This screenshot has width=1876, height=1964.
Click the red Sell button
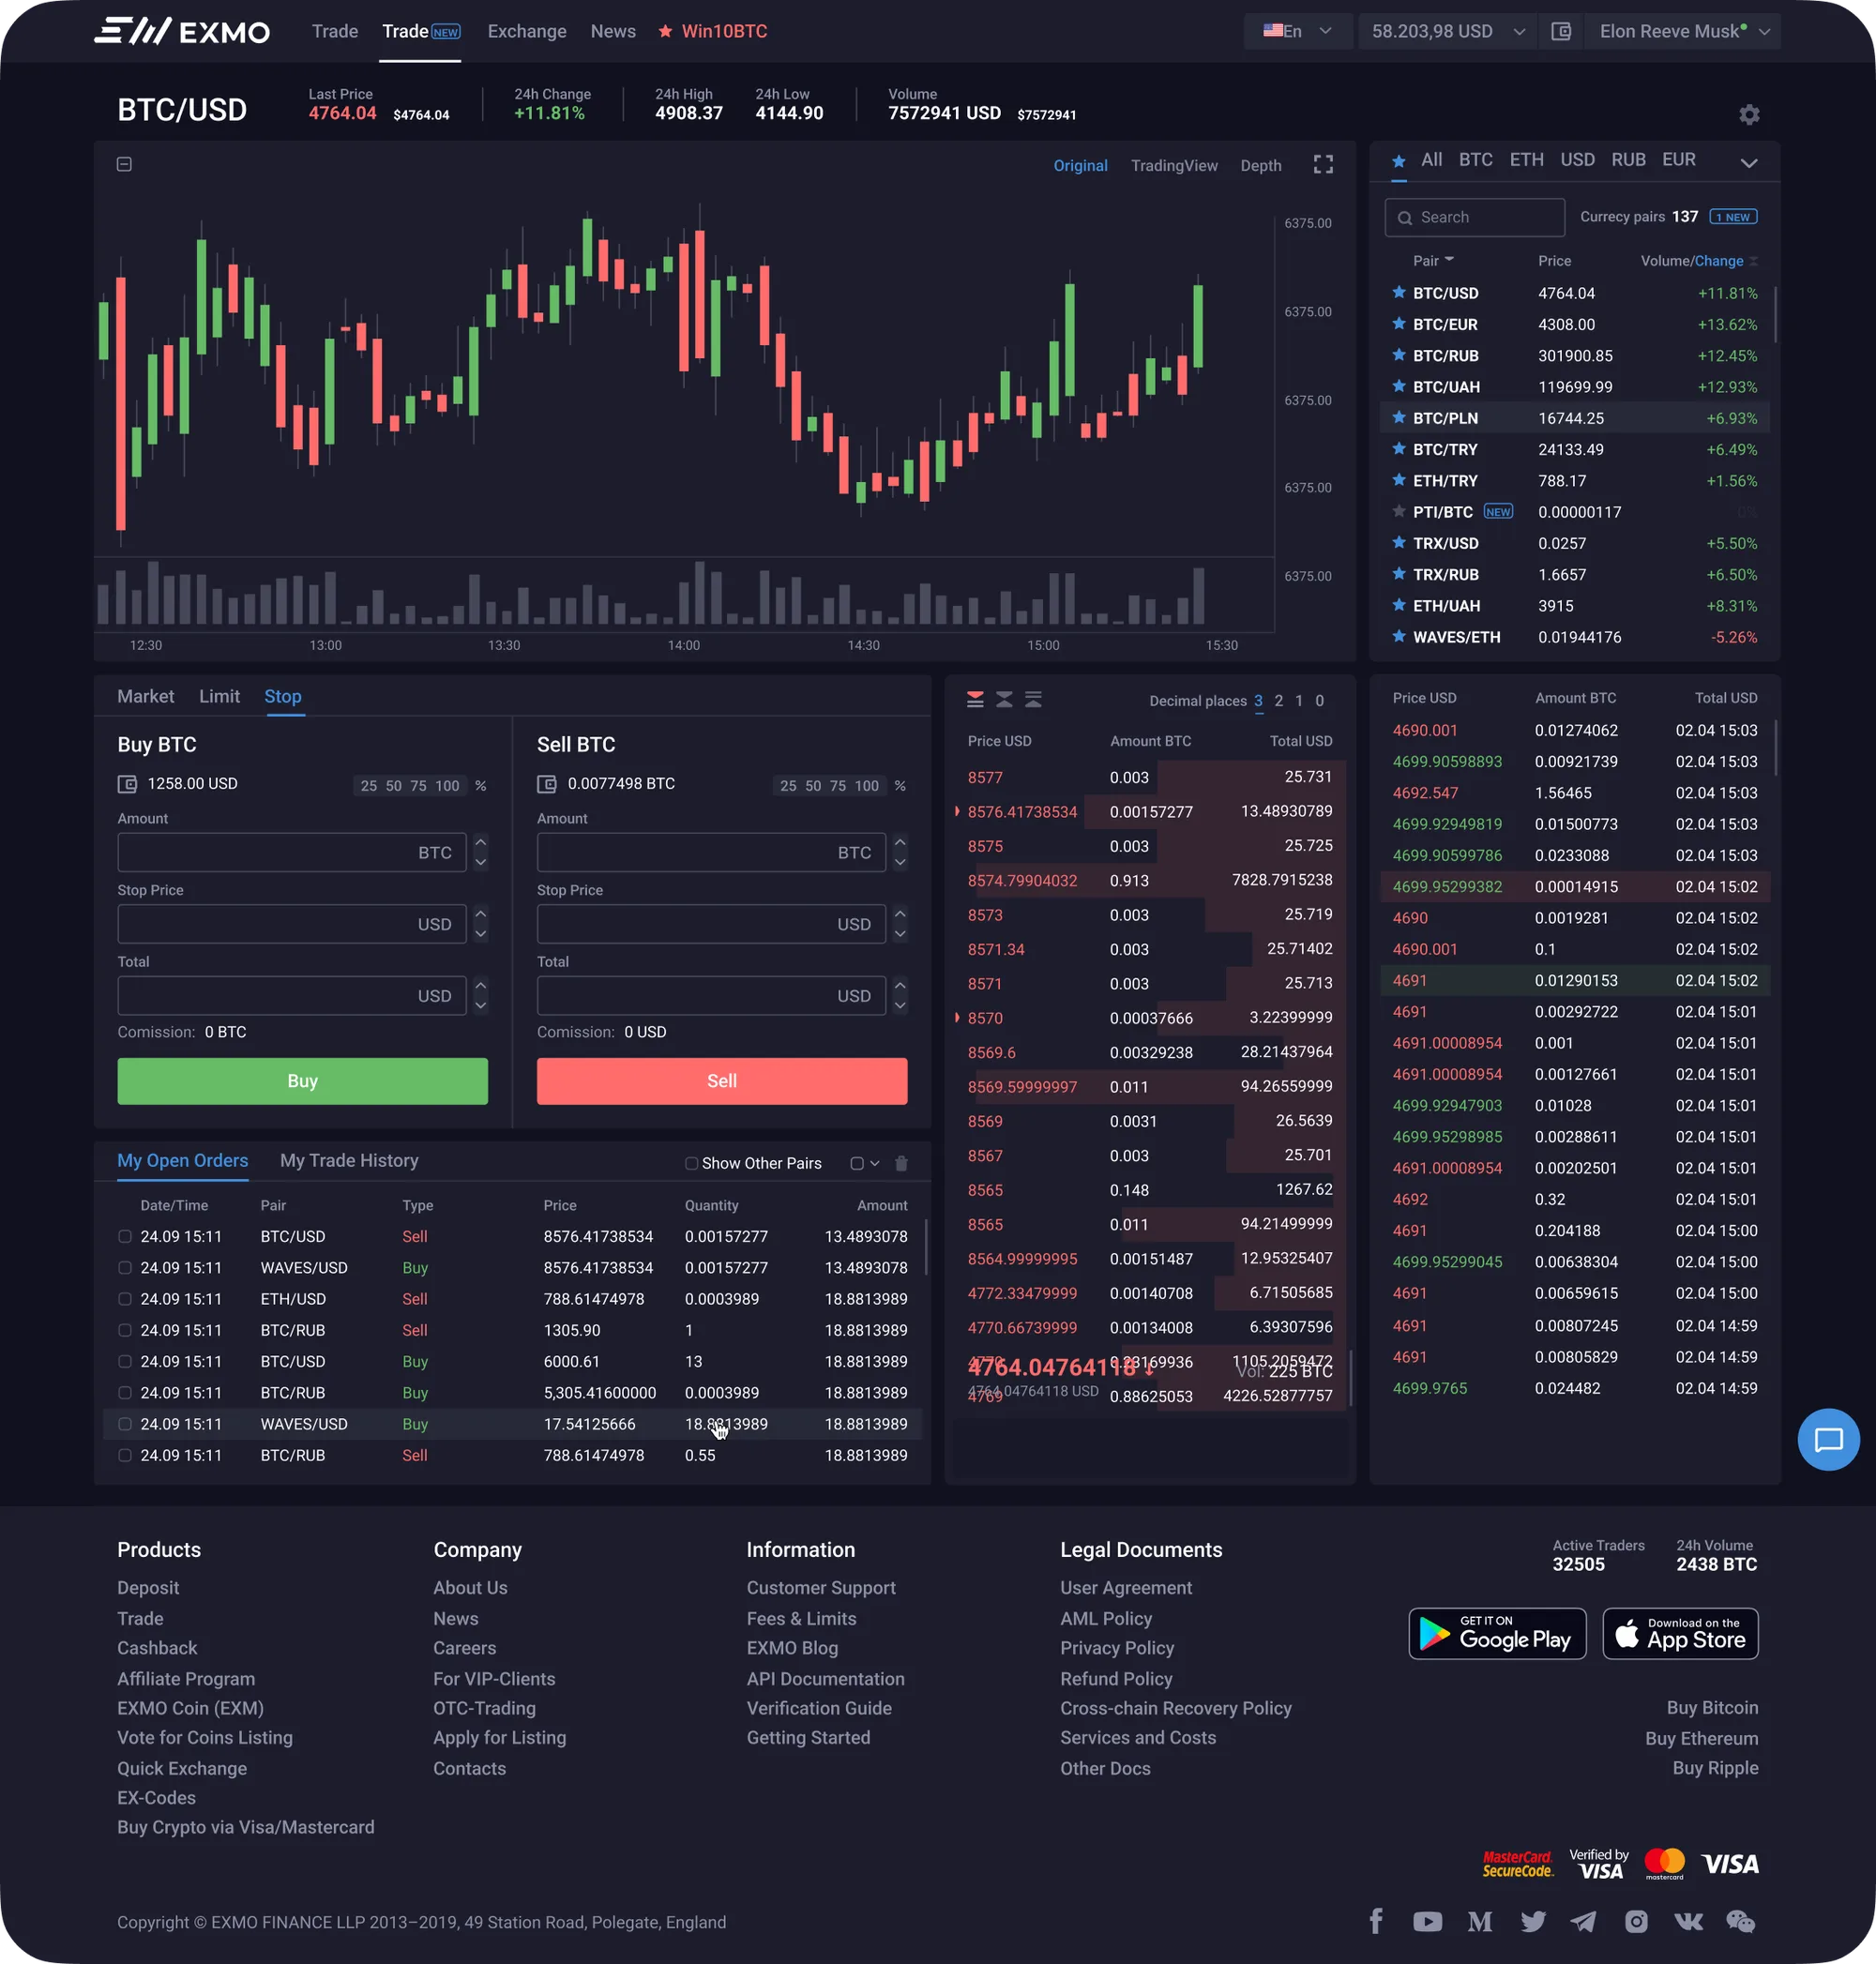[722, 1081]
